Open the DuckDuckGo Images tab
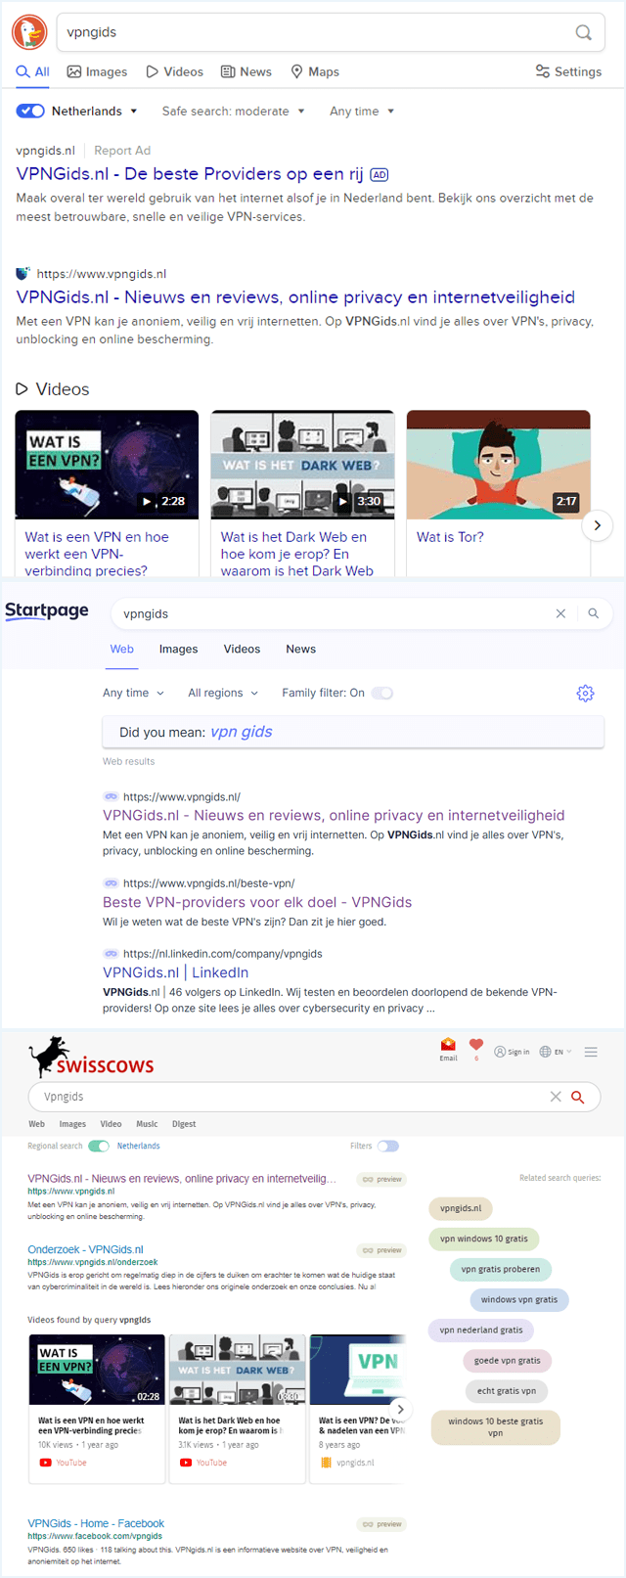The height and width of the screenshot is (1578, 626). [97, 71]
